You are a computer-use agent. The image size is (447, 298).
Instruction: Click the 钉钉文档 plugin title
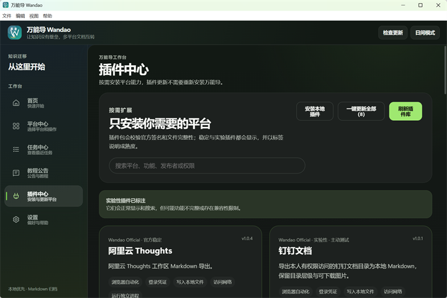click(295, 251)
